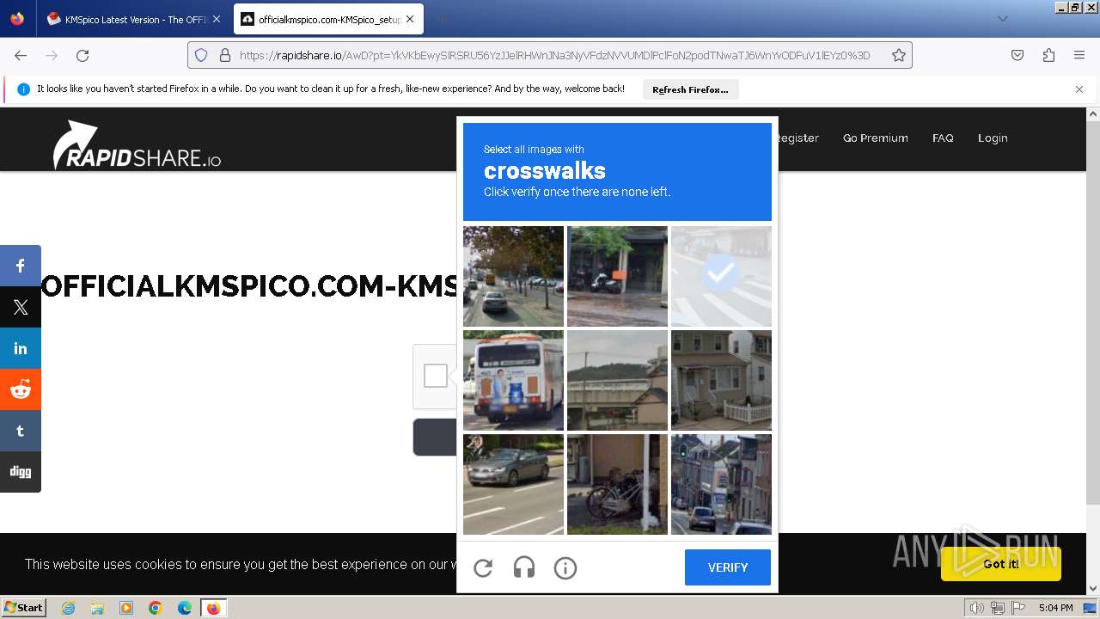This screenshot has width=1100, height=619.
Task: Share page on Facebook
Action: [x=21, y=266]
